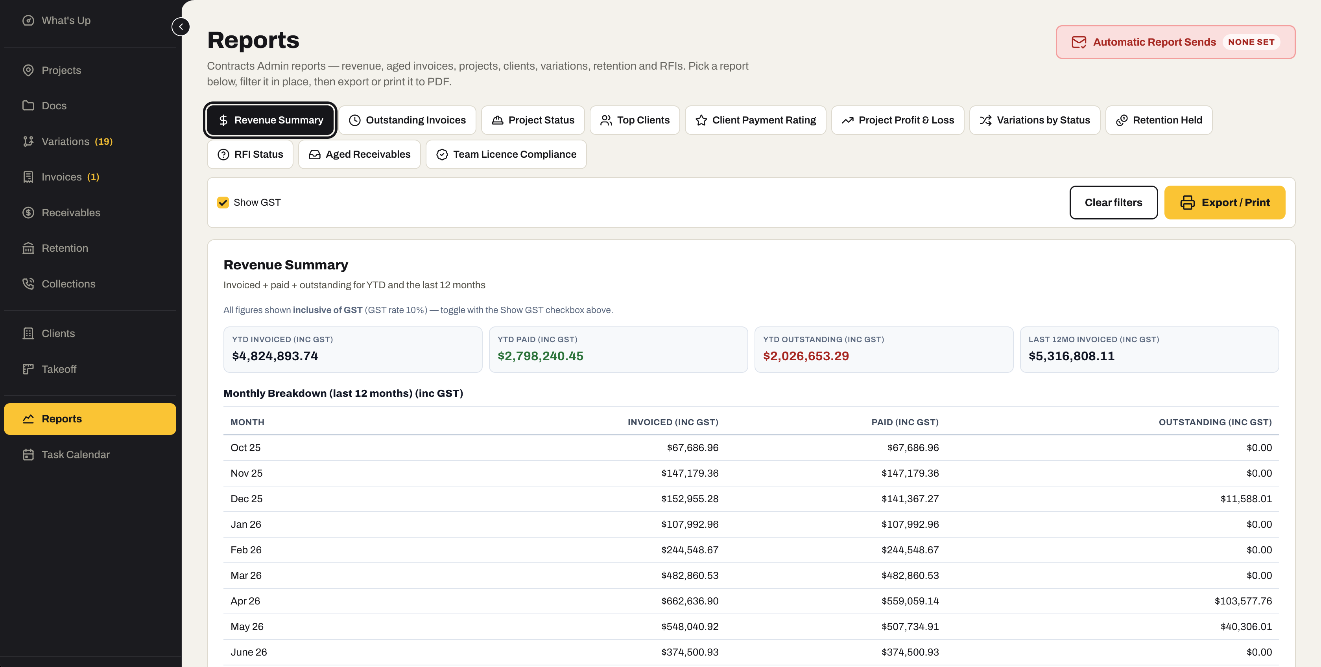This screenshot has width=1321, height=667.
Task: Click the PAID (INC GST) column header
Action: click(x=905, y=422)
